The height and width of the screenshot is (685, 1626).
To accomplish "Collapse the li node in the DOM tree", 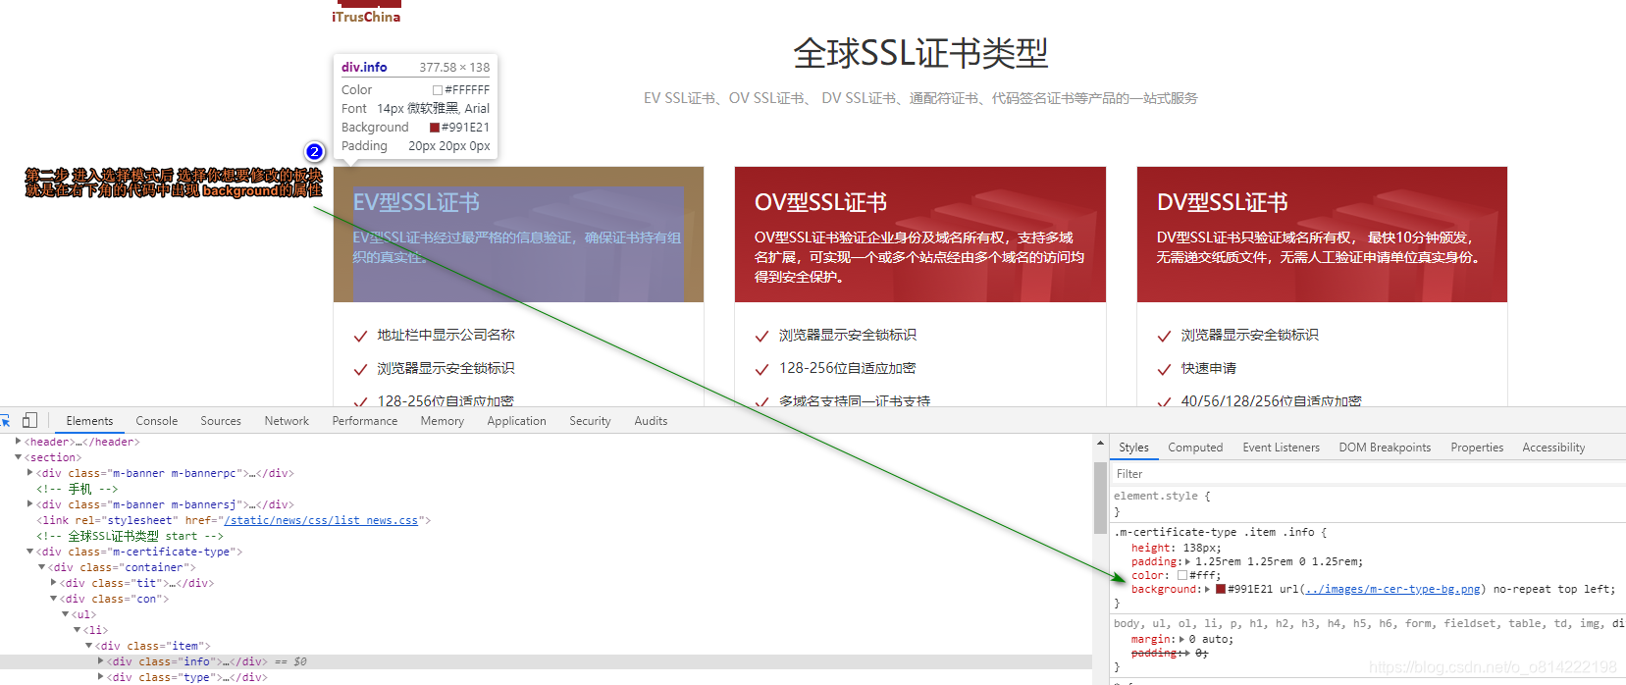I will (78, 630).
